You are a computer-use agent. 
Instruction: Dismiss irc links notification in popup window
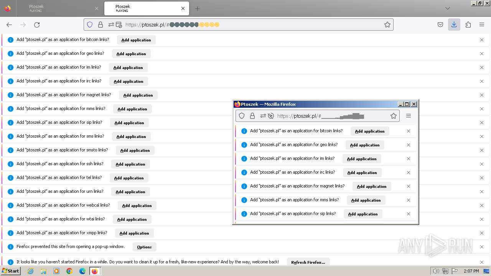pyautogui.click(x=409, y=172)
